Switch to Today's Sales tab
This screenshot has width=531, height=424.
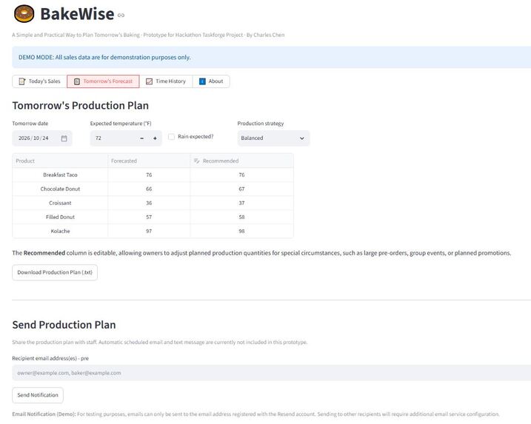point(40,81)
